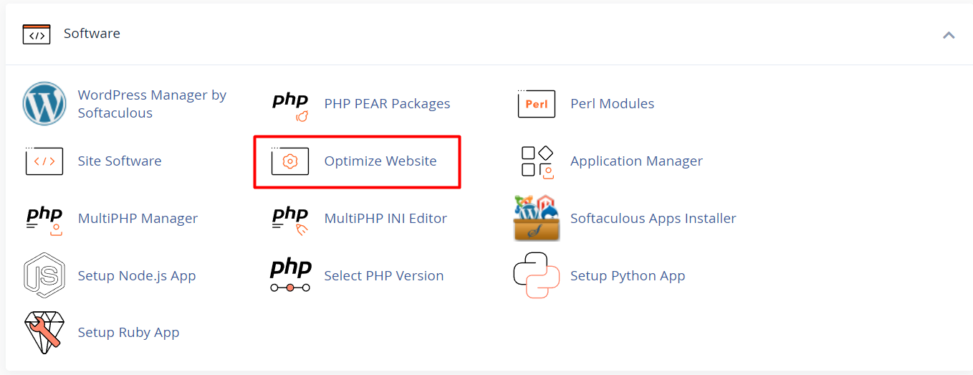973x375 pixels.
Task: Launch the Softaculous Apps Installer icon
Action: point(537,218)
